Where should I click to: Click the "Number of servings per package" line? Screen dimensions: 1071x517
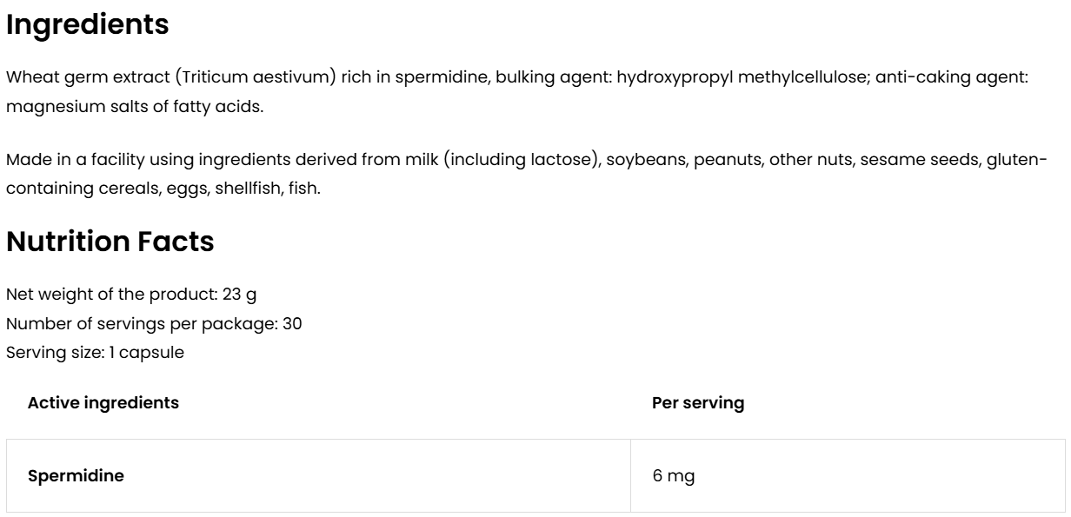pyautogui.click(x=154, y=324)
